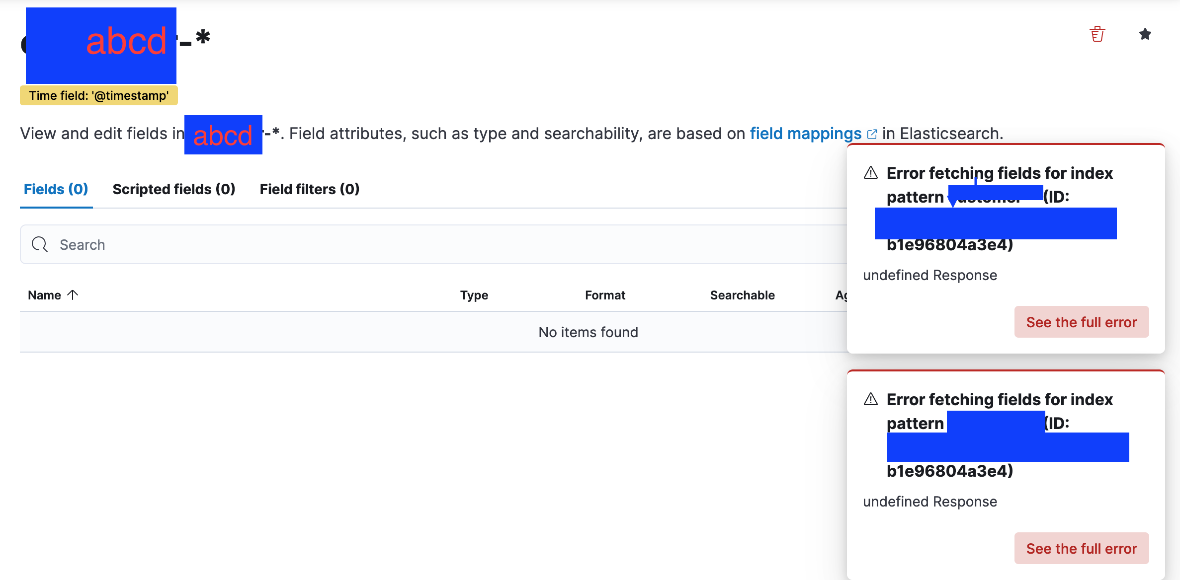Click the Format column header
The width and height of the screenshot is (1180, 580).
[x=605, y=295]
